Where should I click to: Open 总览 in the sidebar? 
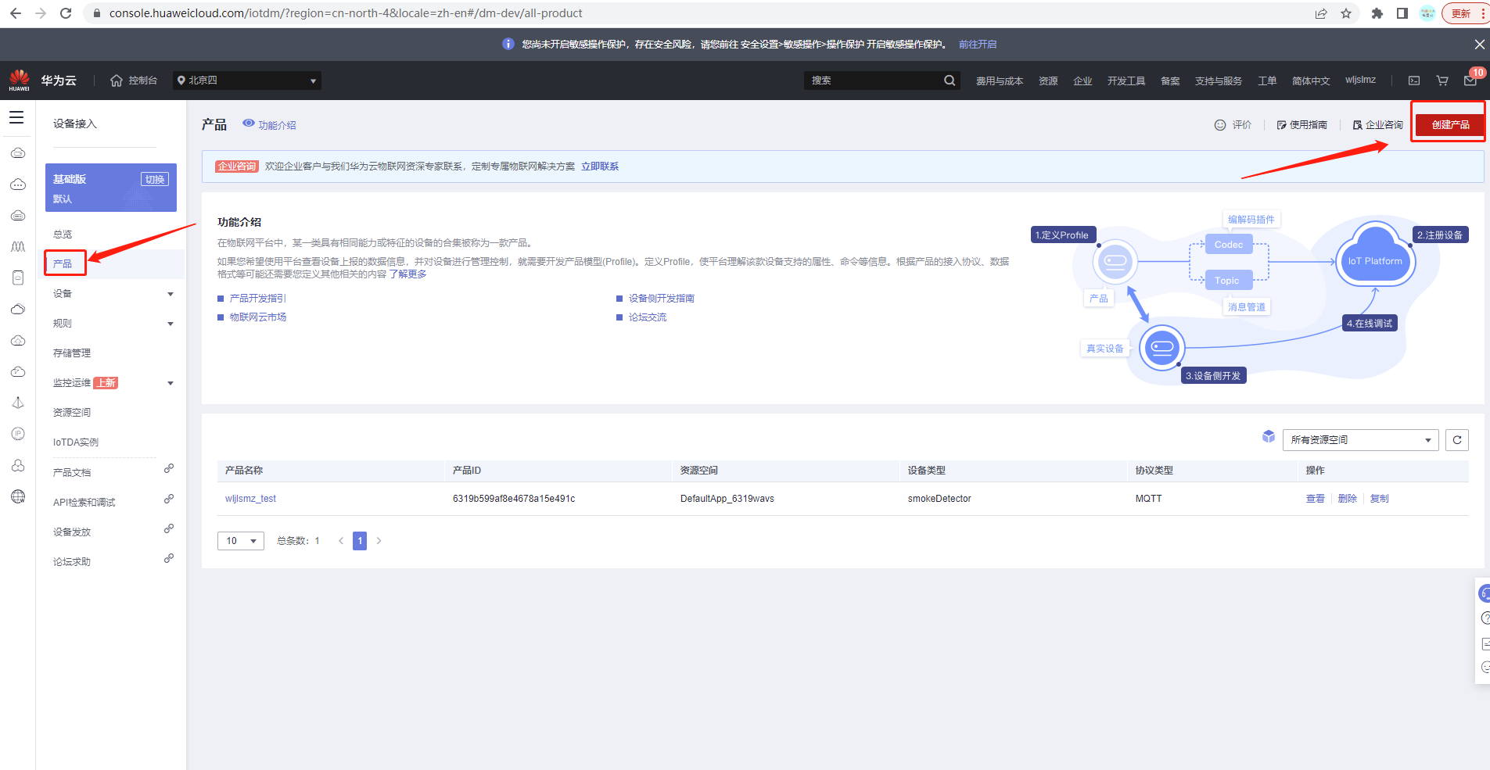pos(63,235)
